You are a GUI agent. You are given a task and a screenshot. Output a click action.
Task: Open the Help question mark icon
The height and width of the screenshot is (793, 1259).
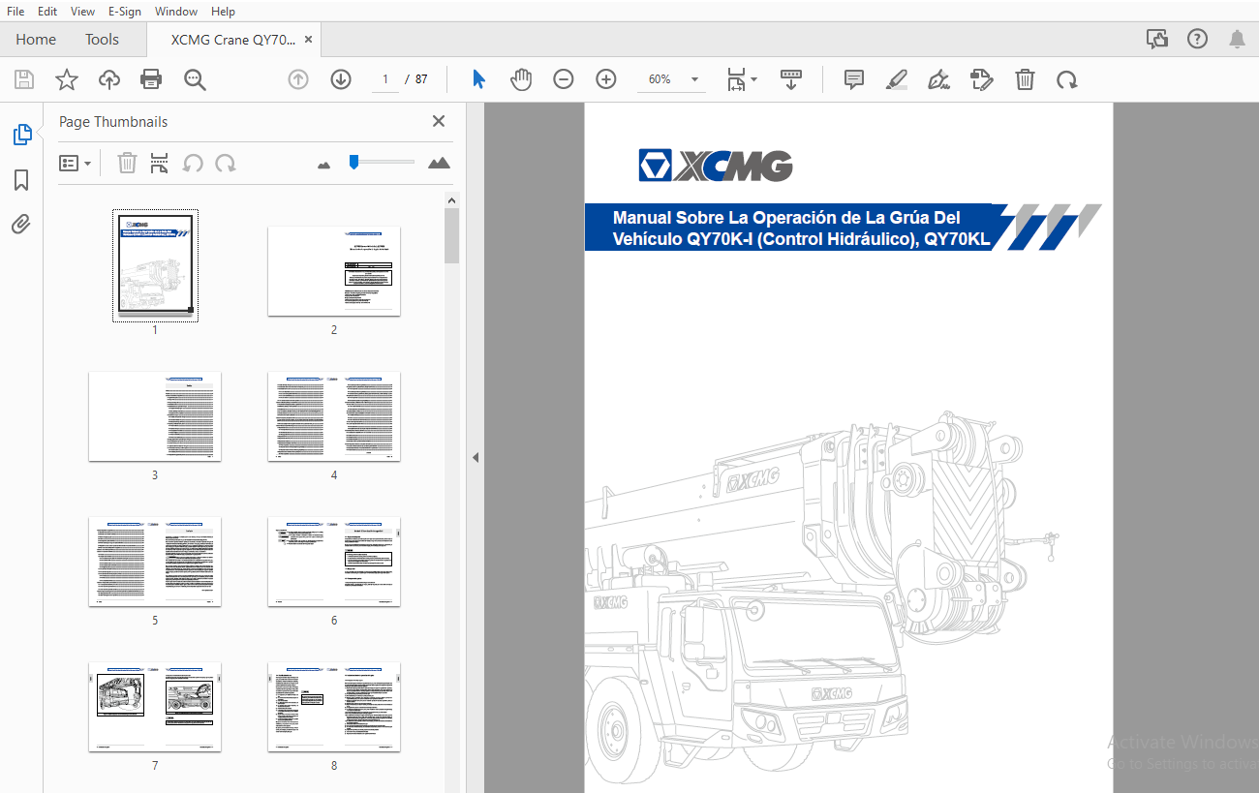pos(1197,39)
